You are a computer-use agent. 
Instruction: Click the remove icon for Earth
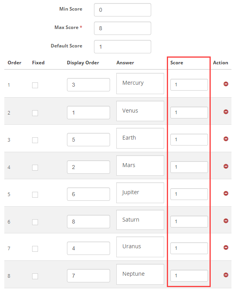(226, 139)
